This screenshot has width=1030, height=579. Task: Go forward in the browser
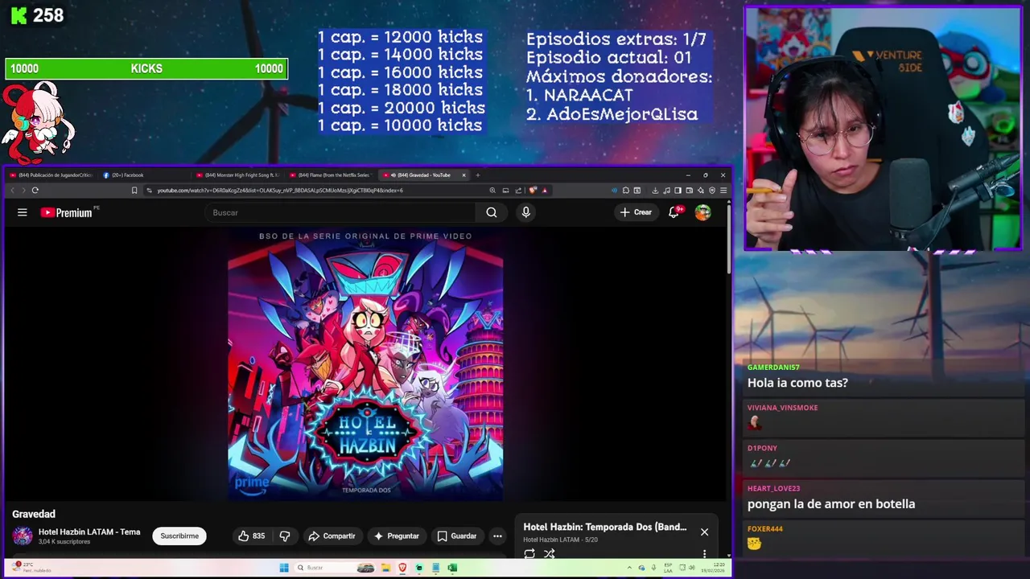[x=23, y=191]
